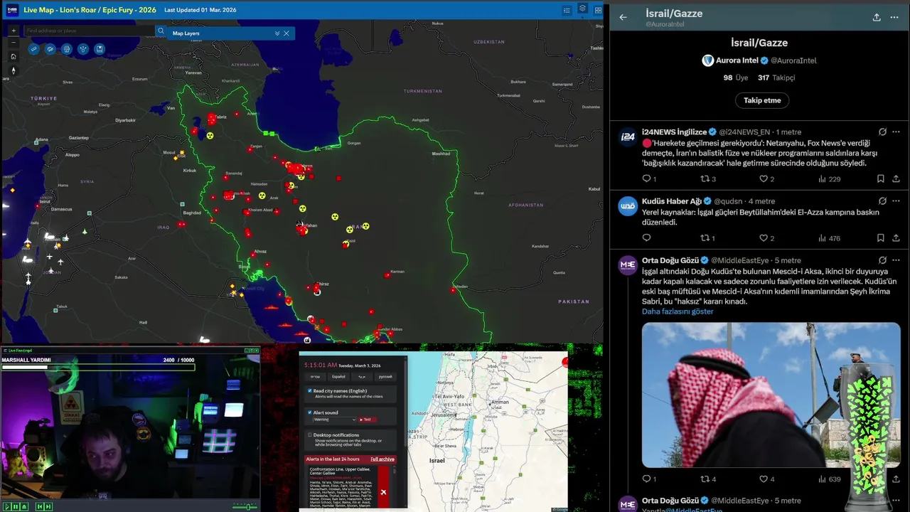This screenshot has height=512, width=910.
Task: Share the İsrail/Gazze list
Action: coord(877,17)
